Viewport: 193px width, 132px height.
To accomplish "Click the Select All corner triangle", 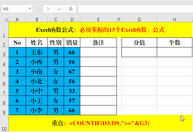I will [6, 19].
